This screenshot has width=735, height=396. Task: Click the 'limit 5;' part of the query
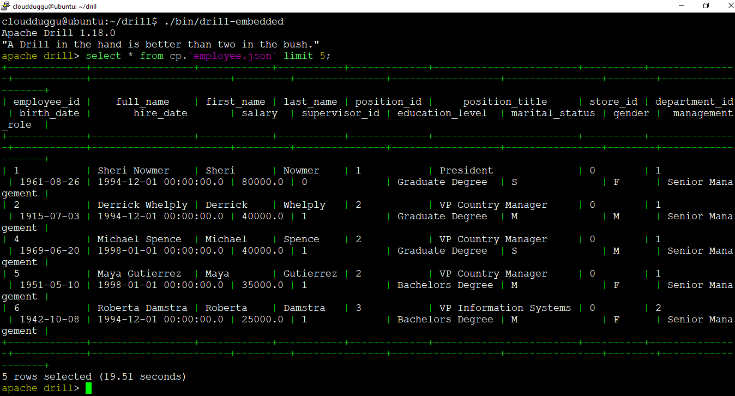point(308,56)
